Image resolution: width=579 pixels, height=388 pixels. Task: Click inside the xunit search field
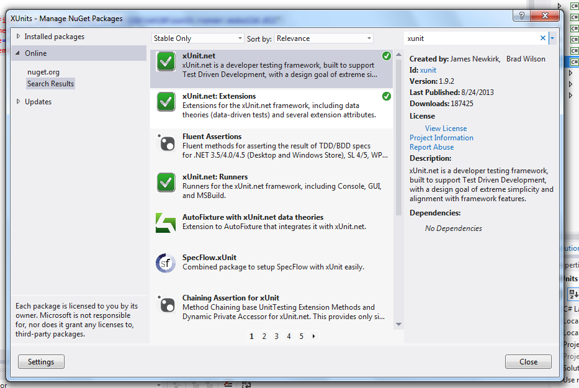471,38
